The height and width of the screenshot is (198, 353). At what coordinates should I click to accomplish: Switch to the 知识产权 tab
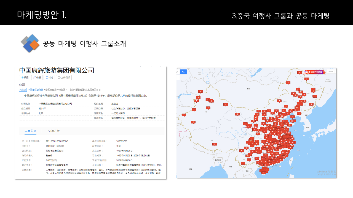[x=54, y=131]
